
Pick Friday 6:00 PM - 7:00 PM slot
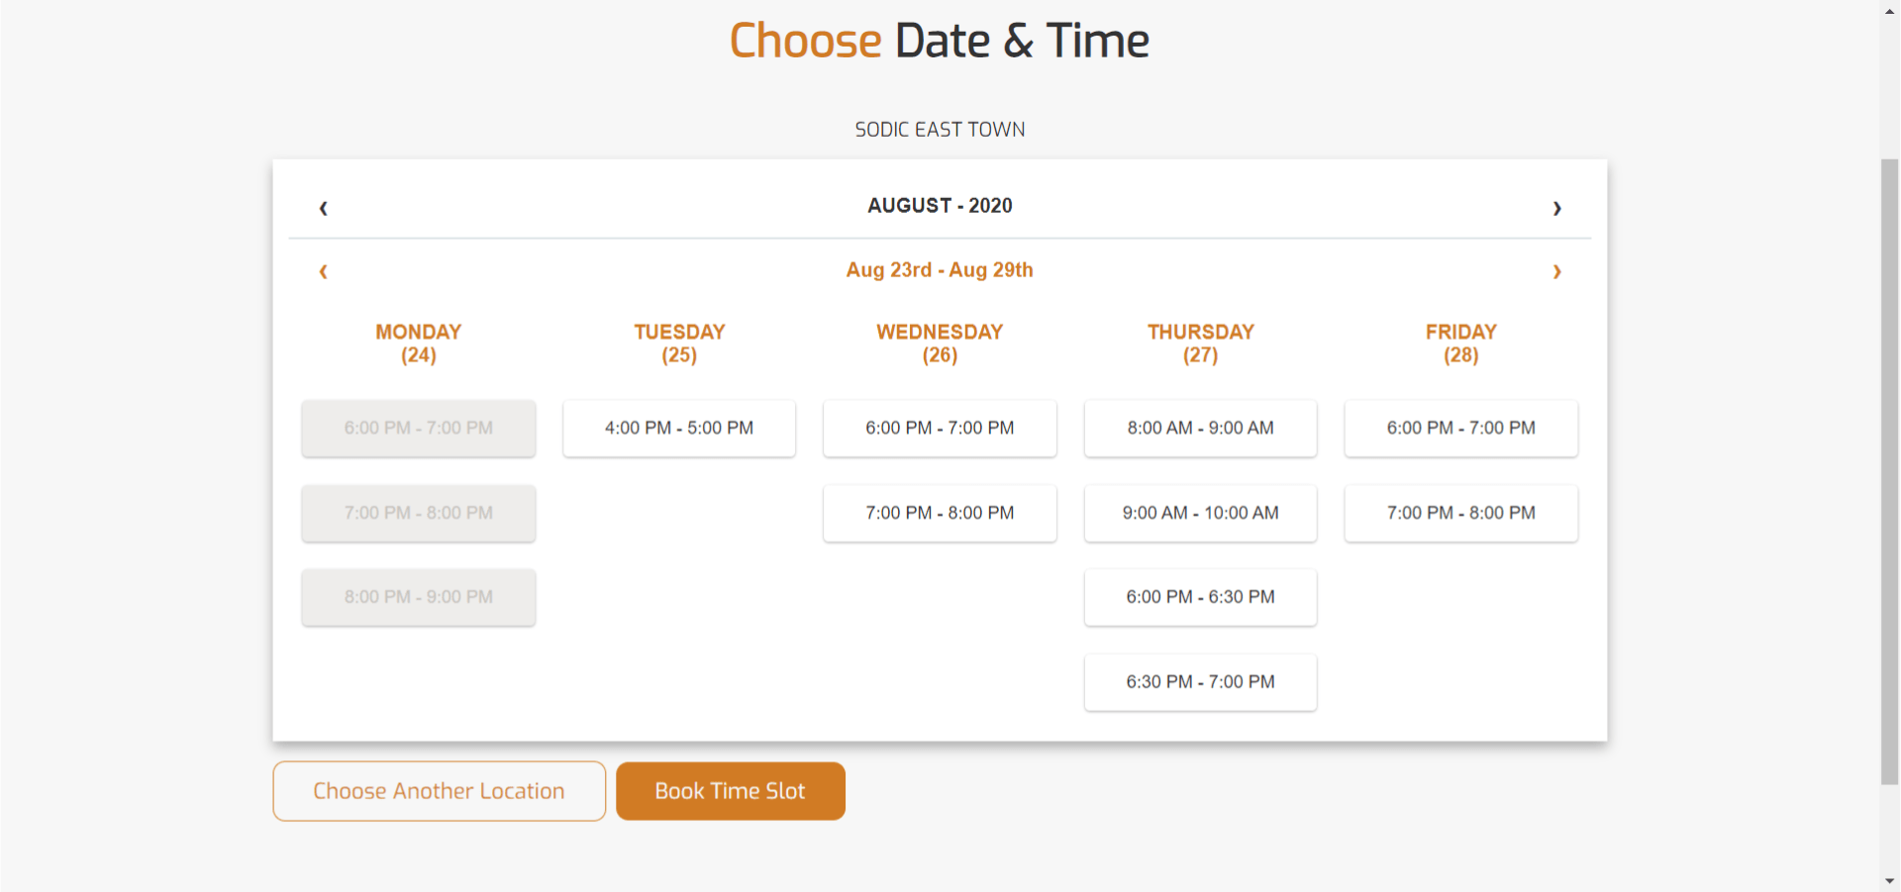click(x=1461, y=428)
